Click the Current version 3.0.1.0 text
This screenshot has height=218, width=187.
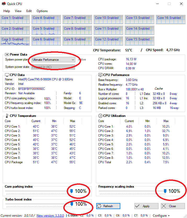(18, 215)
